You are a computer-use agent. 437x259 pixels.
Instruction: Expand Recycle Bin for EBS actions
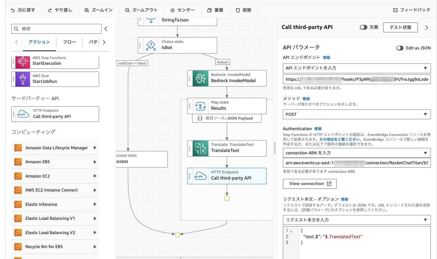click(x=95, y=247)
